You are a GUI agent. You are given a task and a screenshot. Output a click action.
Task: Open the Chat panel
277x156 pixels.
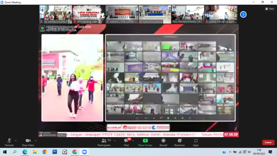pos(126,142)
